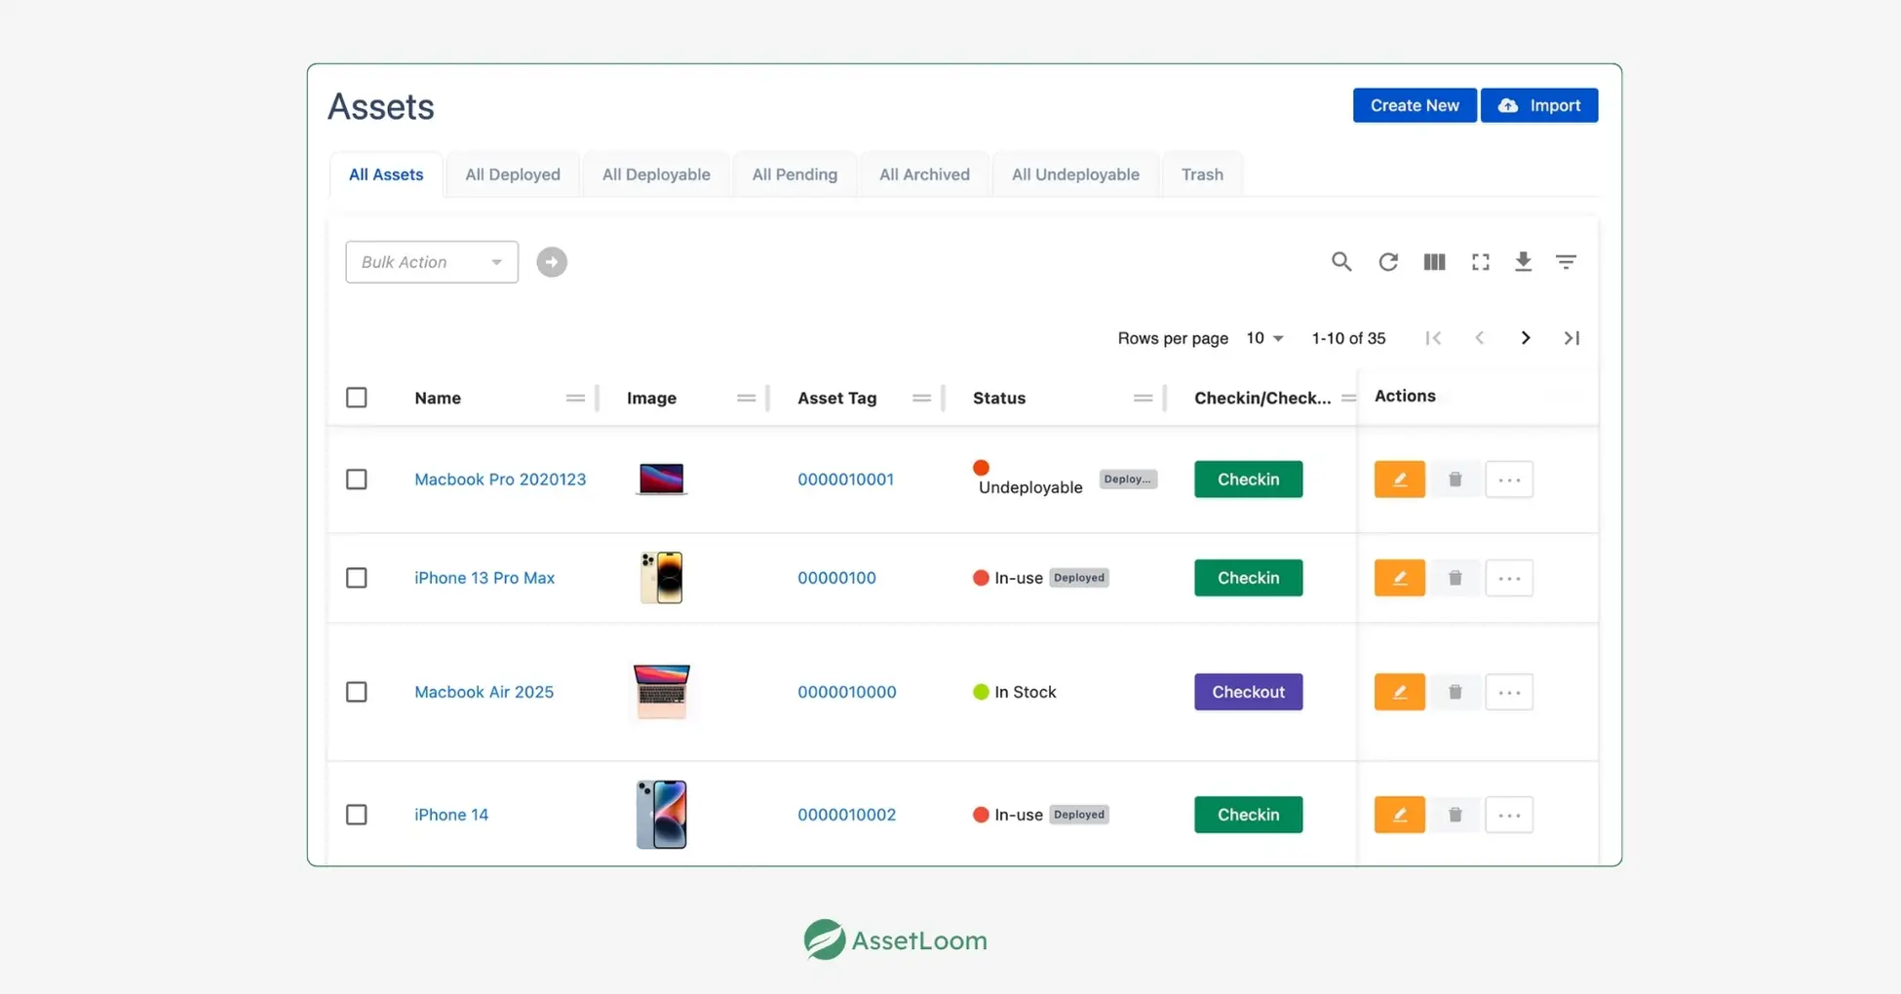This screenshot has width=1901, height=994.
Task: Open the column visibility icon
Action: pyautogui.click(x=1434, y=261)
